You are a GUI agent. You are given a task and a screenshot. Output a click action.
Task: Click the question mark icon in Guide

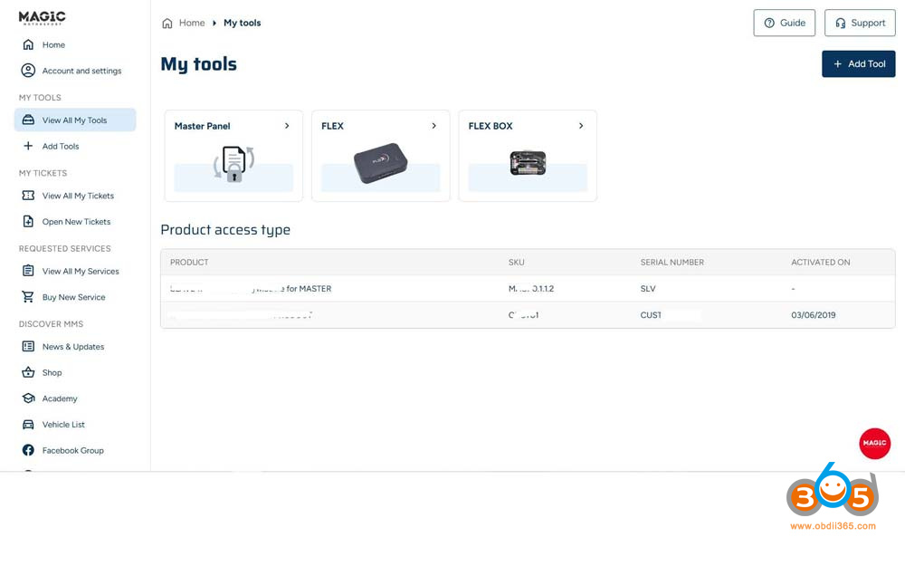tap(769, 24)
